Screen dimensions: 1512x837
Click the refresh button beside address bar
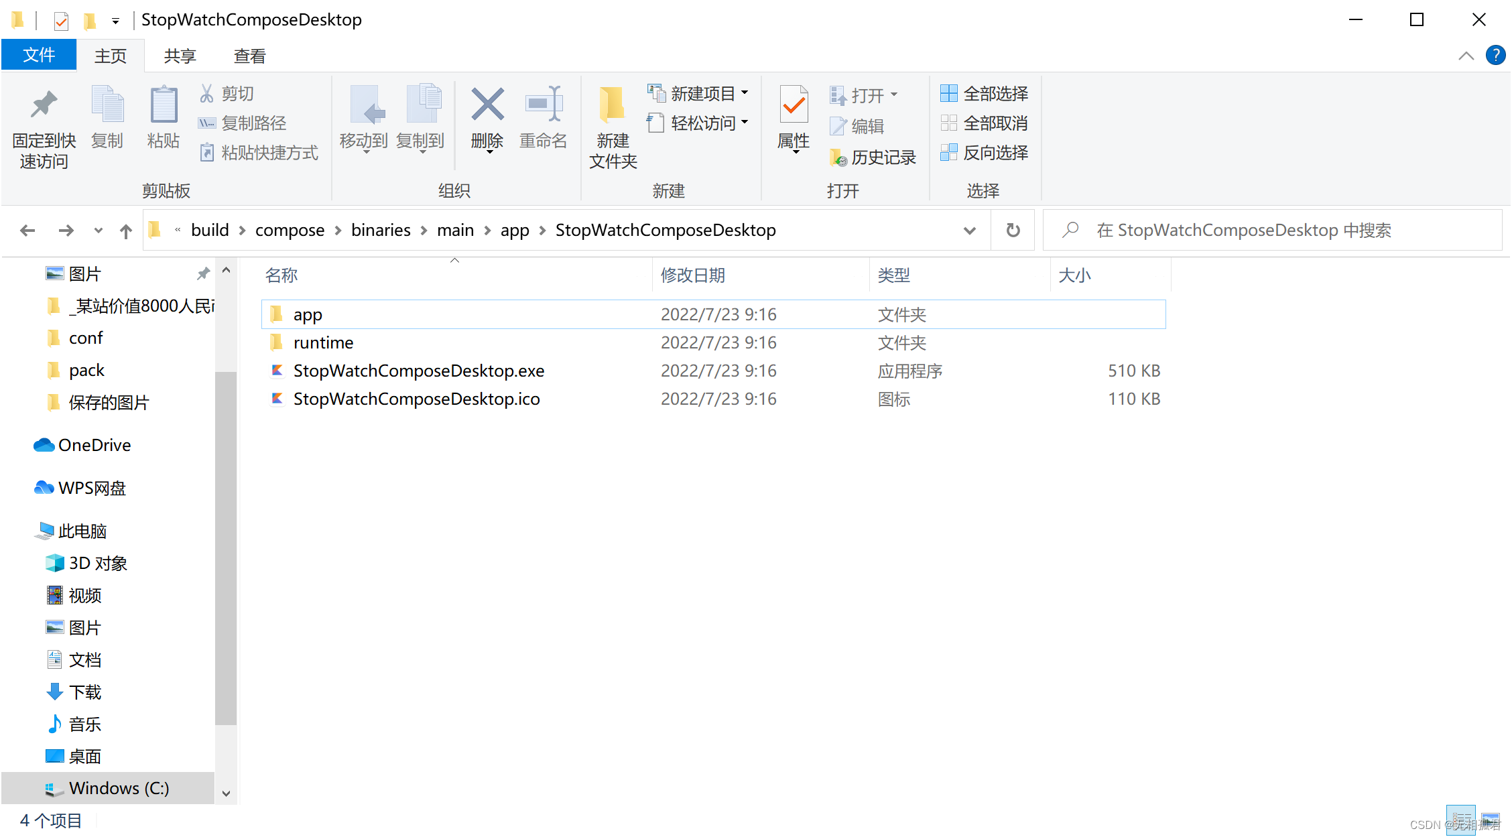tap(1013, 231)
